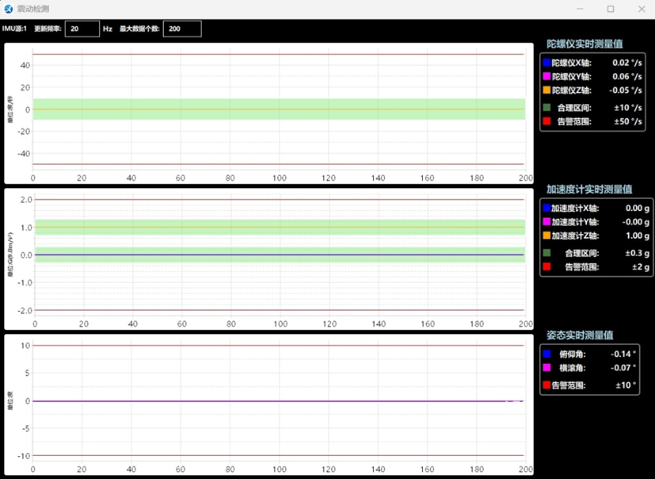
Task: Click the Hz unit label
Action: point(108,29)
